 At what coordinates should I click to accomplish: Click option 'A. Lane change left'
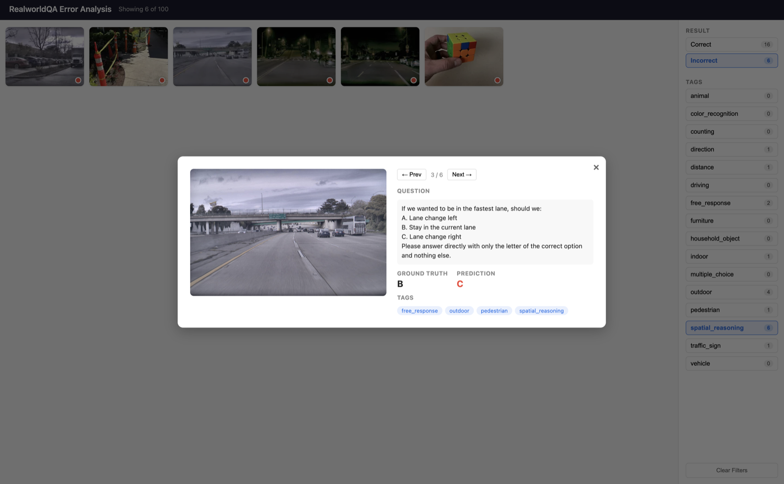point(429,218)
